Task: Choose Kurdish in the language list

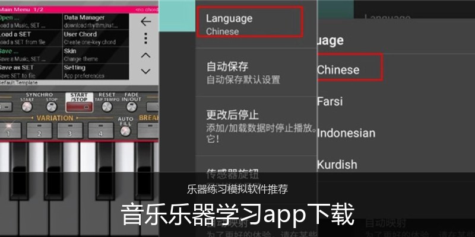Action: (337, 165)
